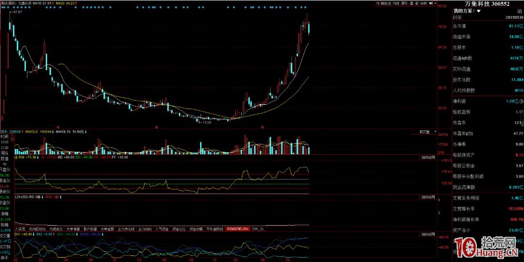Open 指标说明 for the RSI panel
Viewport: 524px width, 262px height.
(x=428, y=157)
